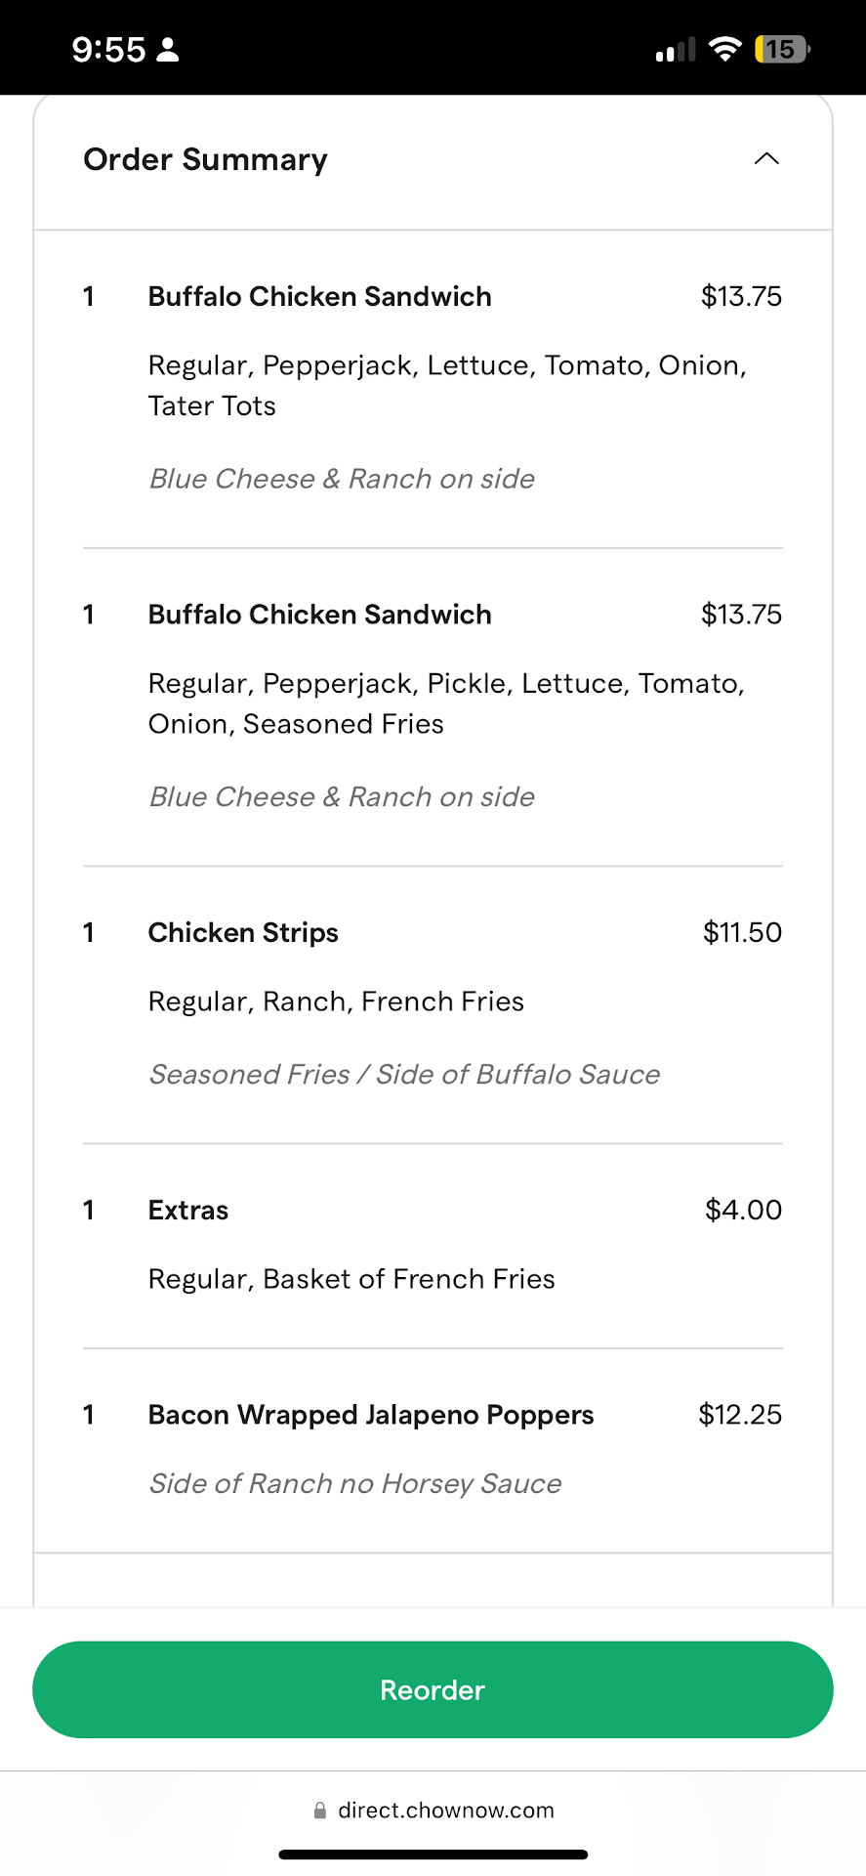Tap the battery indicator icon

point(781,49)
